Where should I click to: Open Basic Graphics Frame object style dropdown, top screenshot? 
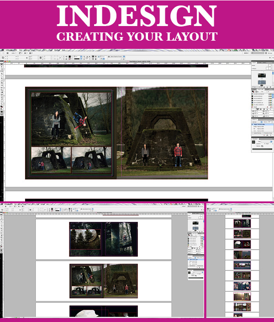124,57
